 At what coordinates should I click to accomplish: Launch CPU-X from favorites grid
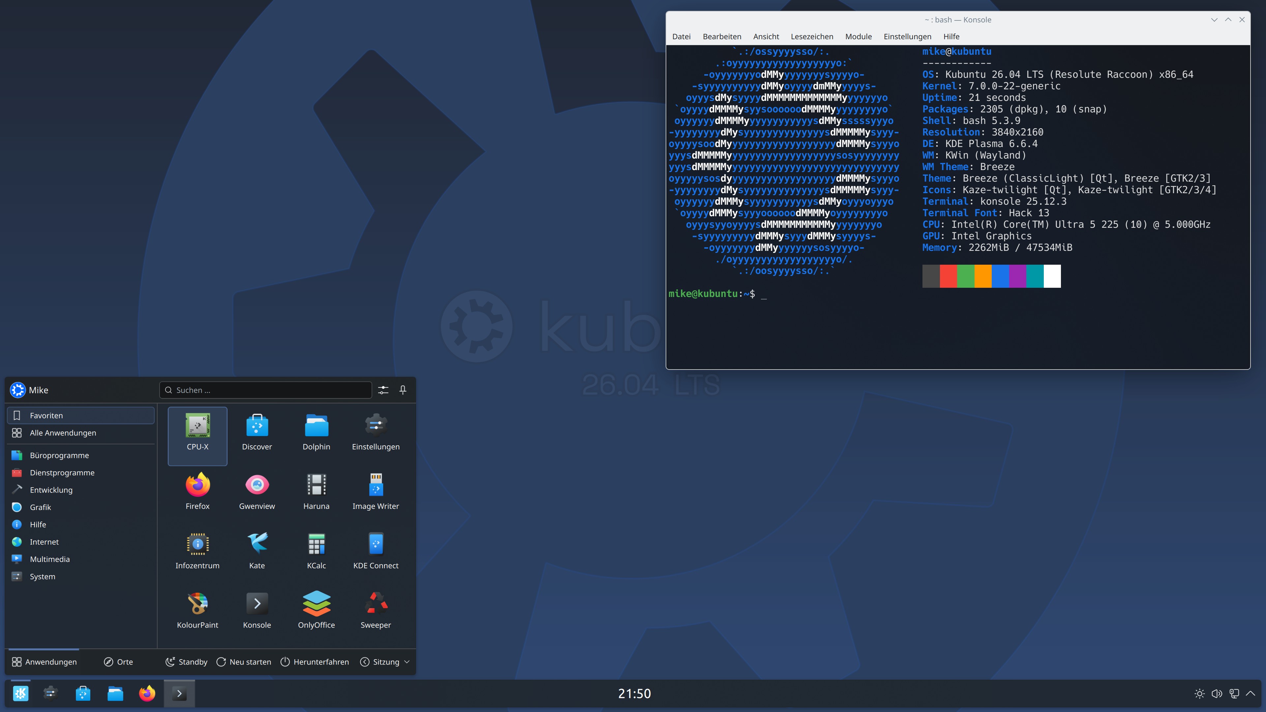(197, 436)
